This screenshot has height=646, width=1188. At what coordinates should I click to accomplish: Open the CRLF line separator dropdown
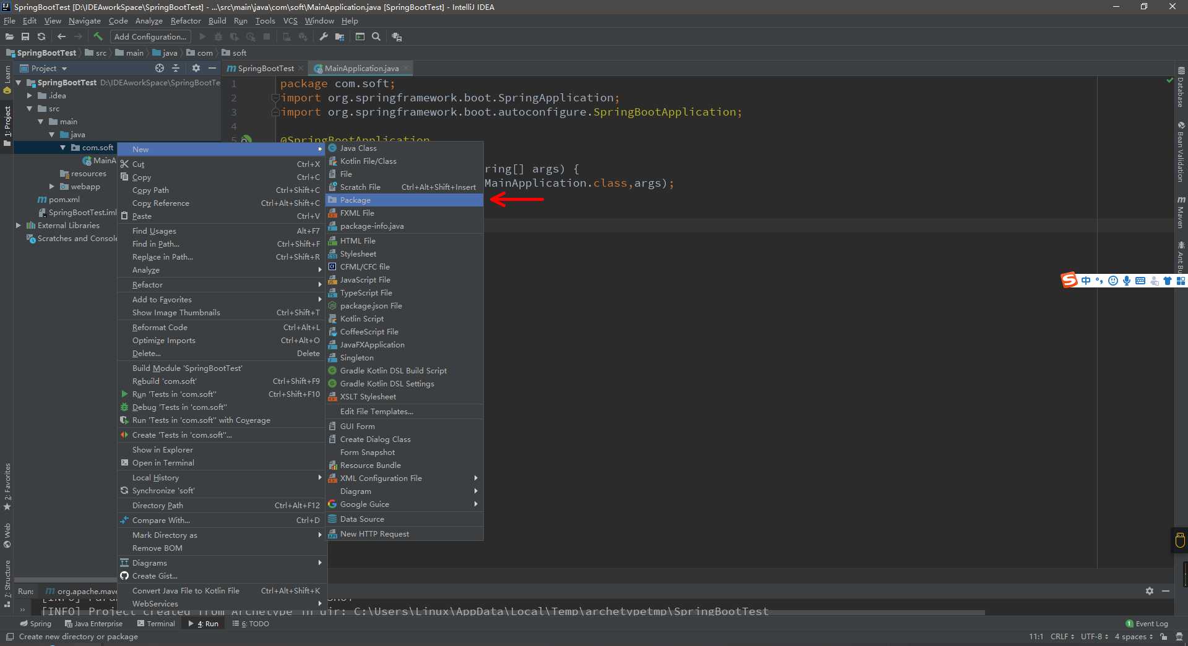point(1062,637)
